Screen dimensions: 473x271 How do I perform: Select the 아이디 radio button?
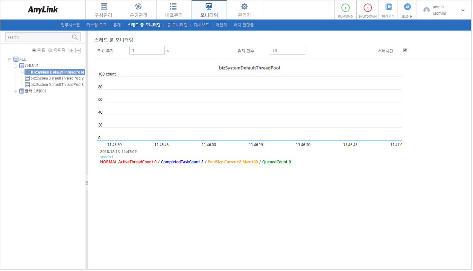(50, 50)
